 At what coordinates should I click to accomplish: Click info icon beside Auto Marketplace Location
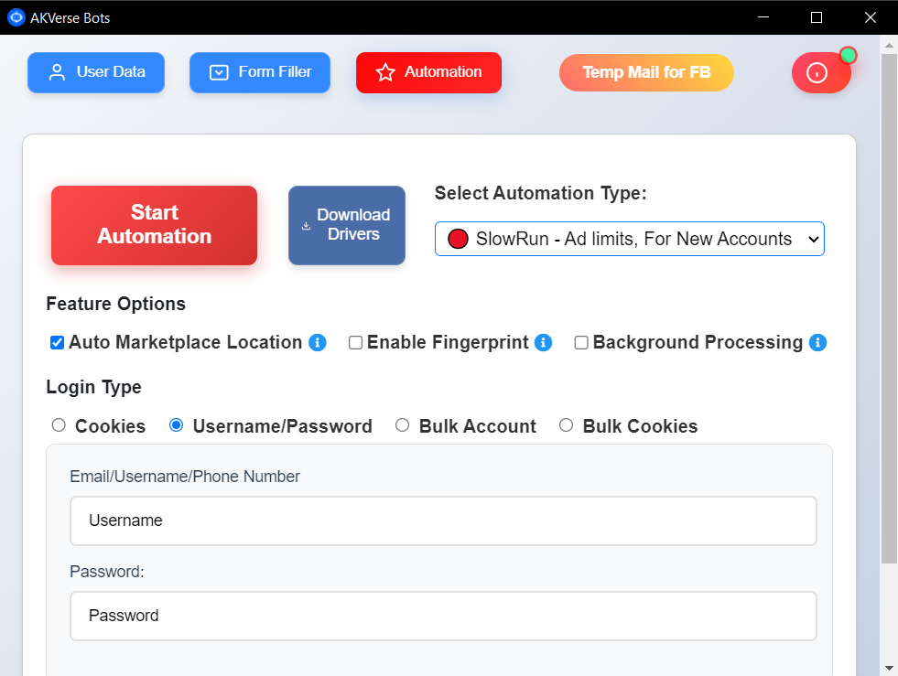pos(318,342)
